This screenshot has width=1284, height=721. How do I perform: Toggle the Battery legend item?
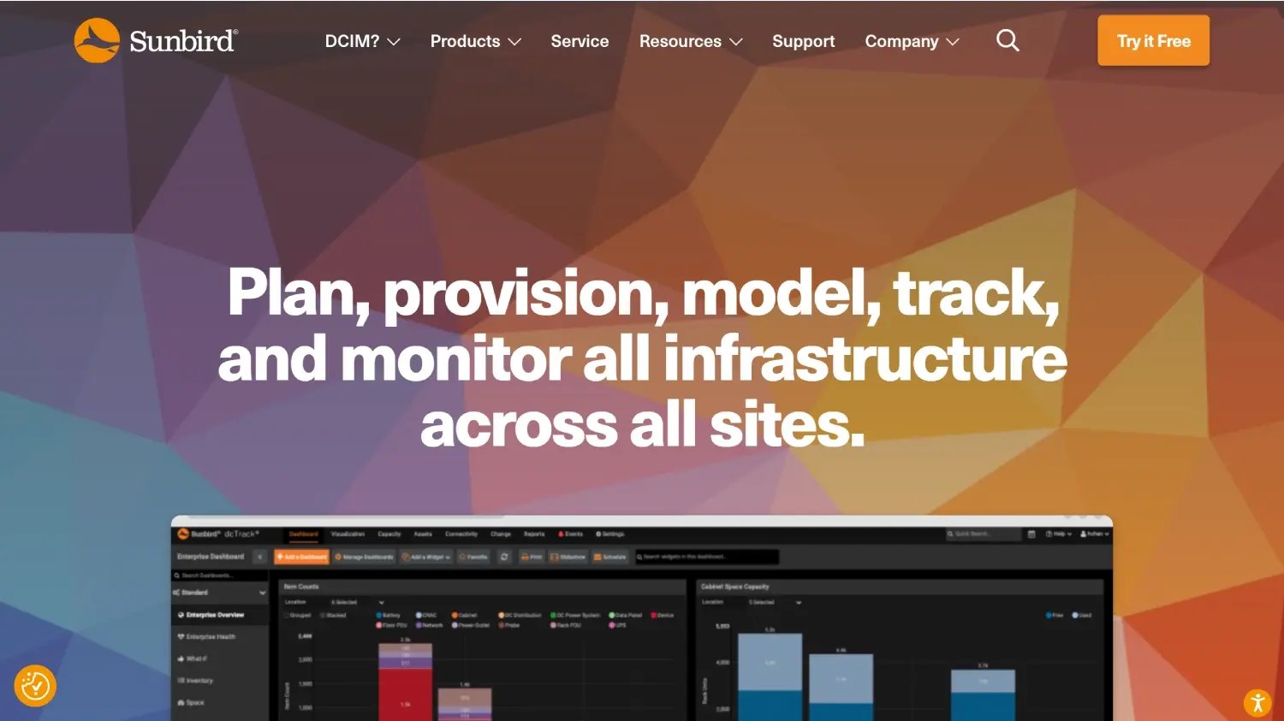389,615
